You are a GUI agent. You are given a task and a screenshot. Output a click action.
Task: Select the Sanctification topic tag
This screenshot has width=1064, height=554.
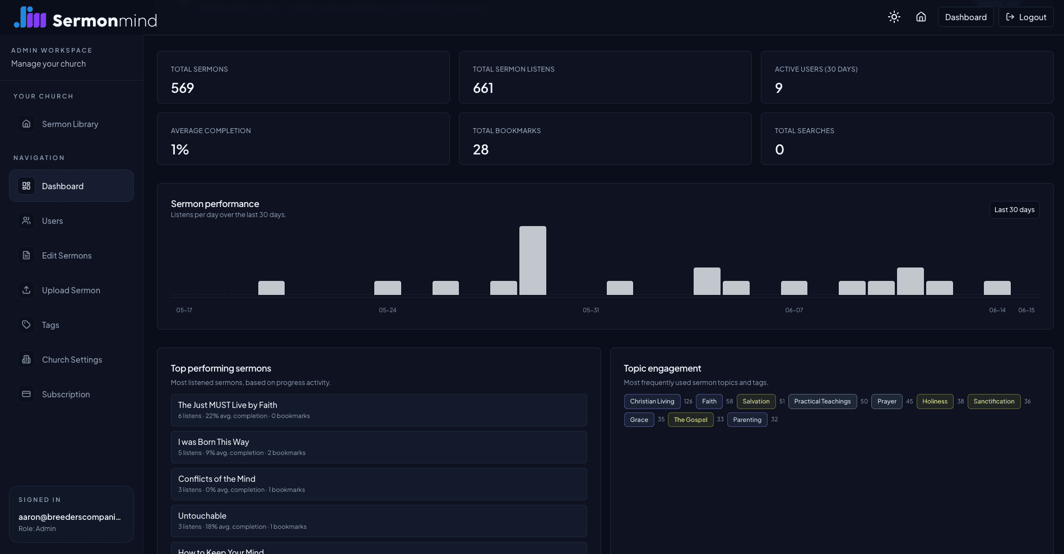(x=994, y=402)
